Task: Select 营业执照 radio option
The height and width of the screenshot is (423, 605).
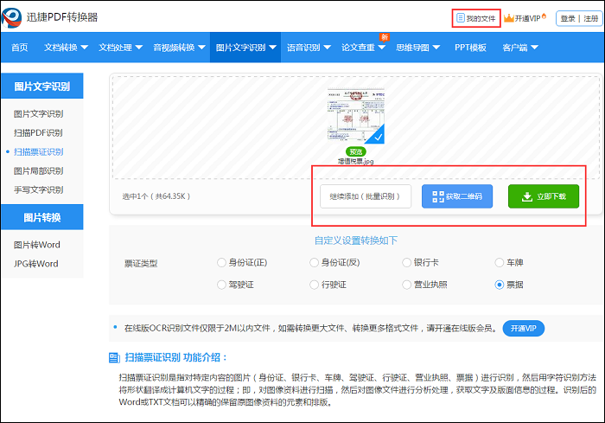Action: click(406, 284)
